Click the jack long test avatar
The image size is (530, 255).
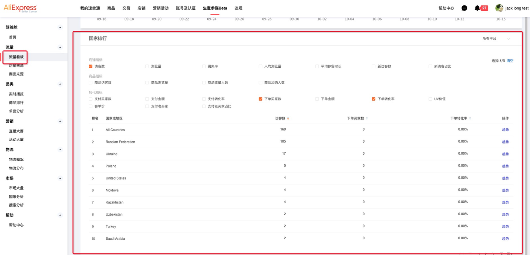point(499,8)
